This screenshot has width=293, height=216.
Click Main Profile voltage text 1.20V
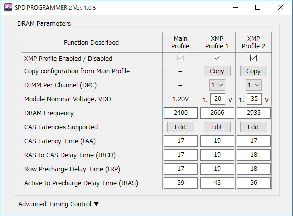180,99
